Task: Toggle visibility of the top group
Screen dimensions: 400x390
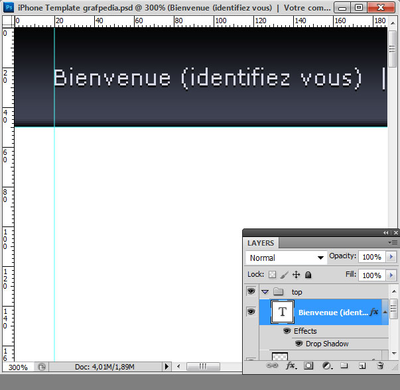Action: pos(251,291)
